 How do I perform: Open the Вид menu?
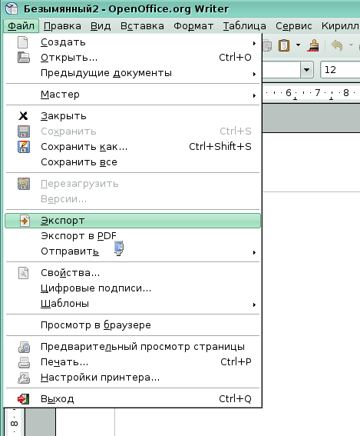tap(101, 26)
